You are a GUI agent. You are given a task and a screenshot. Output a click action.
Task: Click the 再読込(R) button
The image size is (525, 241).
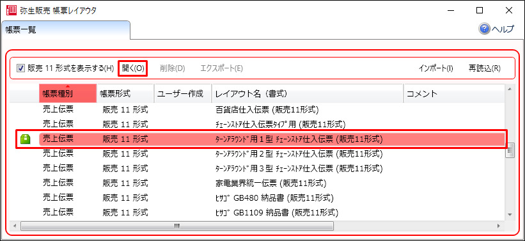(485, 68)
